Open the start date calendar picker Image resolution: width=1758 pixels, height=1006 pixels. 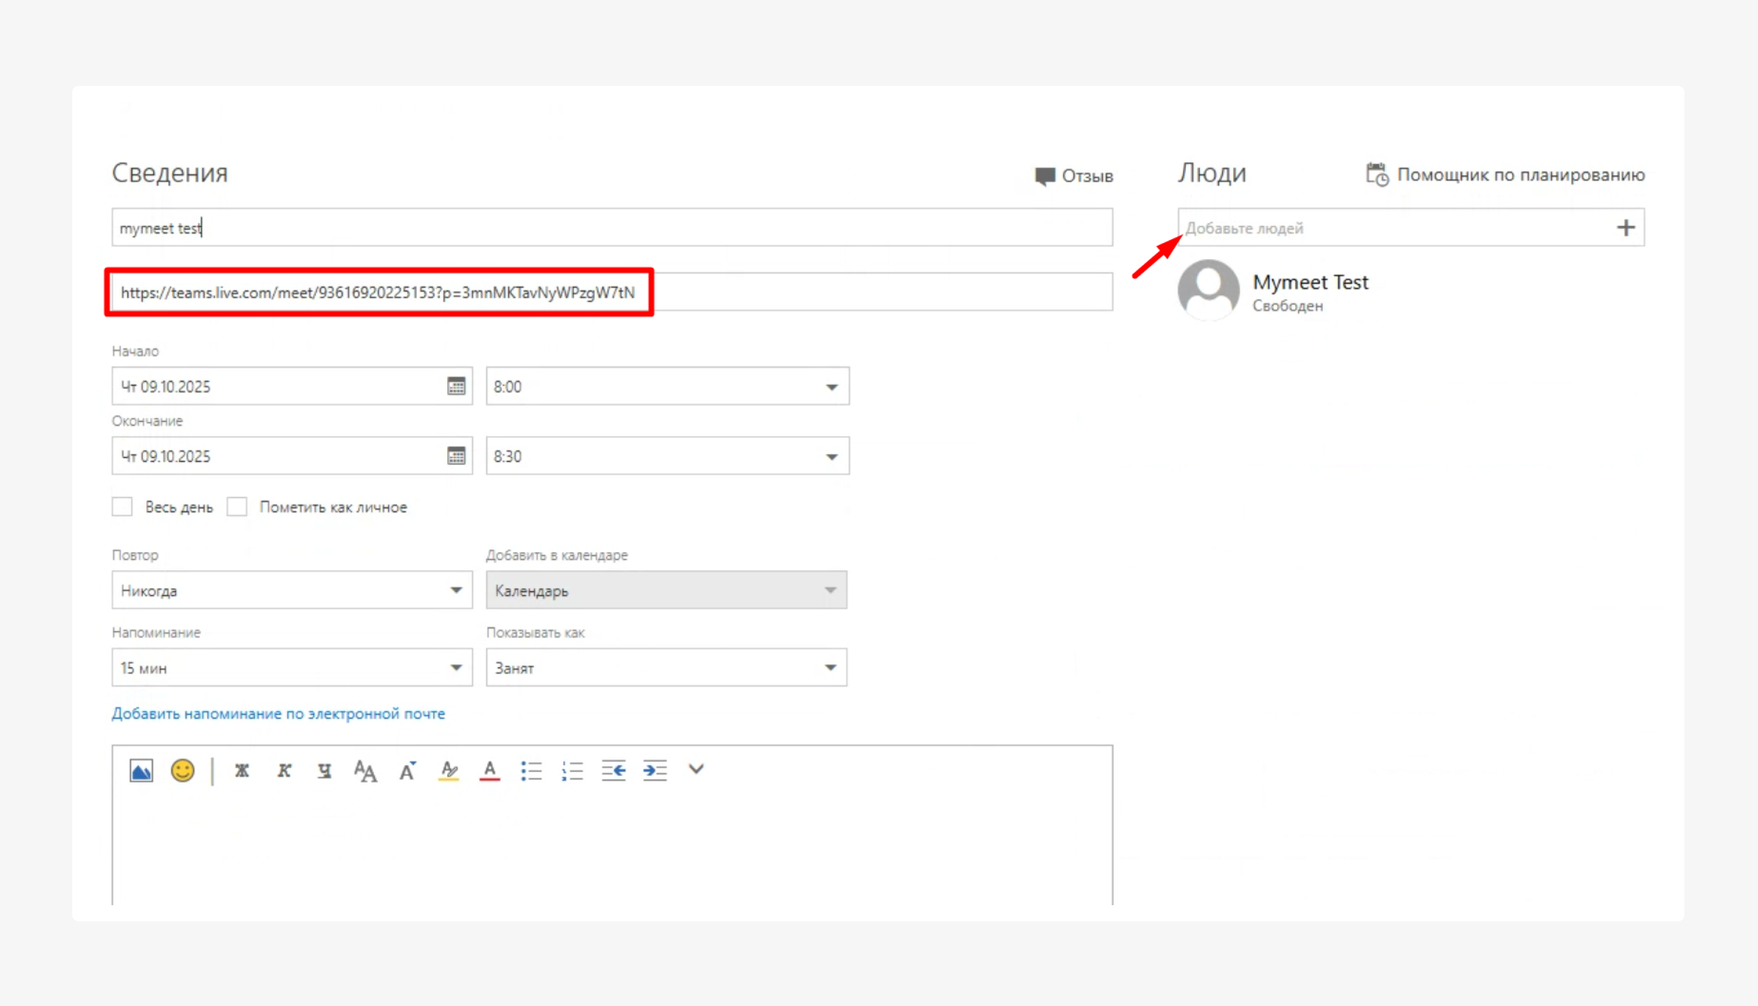tap(456, 386)
